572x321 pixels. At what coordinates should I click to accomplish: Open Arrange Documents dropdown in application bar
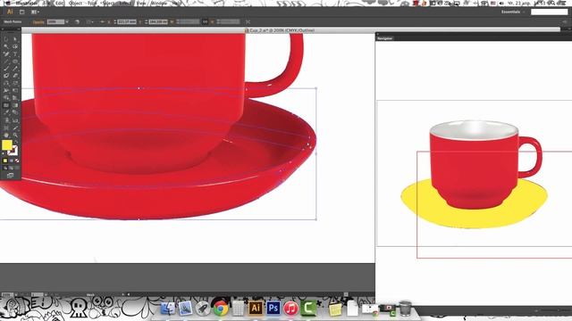pos(35,12)
